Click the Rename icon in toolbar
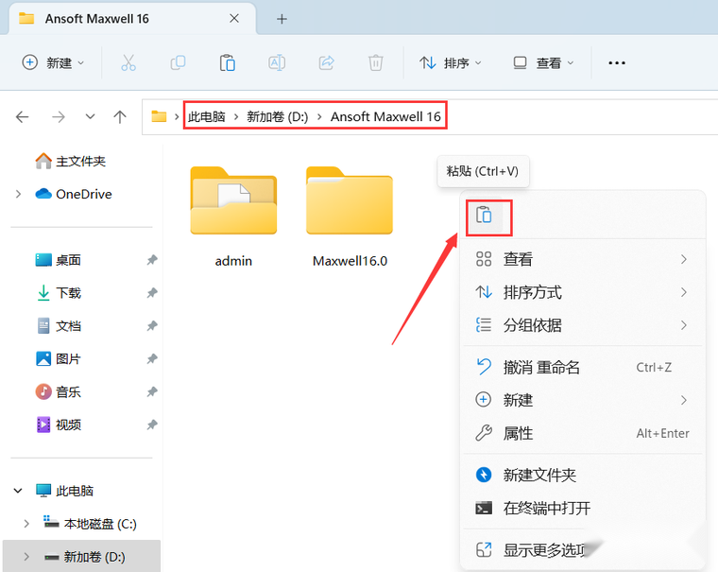The image size is (718, 572). click(x=277, y=62)
